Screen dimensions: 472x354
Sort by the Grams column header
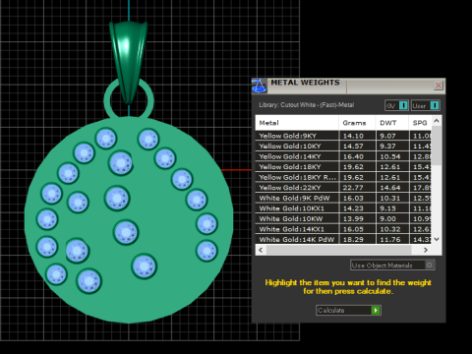[357, 123]
